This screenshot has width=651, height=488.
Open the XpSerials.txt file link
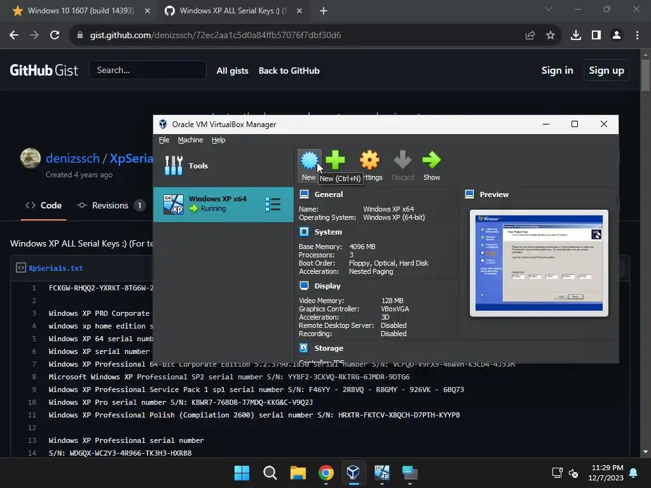tap(56, 268)
